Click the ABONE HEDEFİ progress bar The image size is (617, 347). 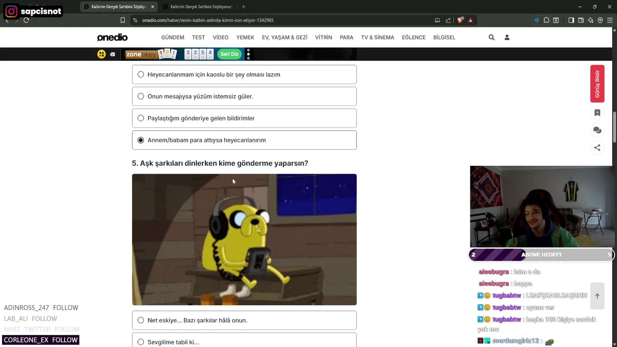(541, 254)
